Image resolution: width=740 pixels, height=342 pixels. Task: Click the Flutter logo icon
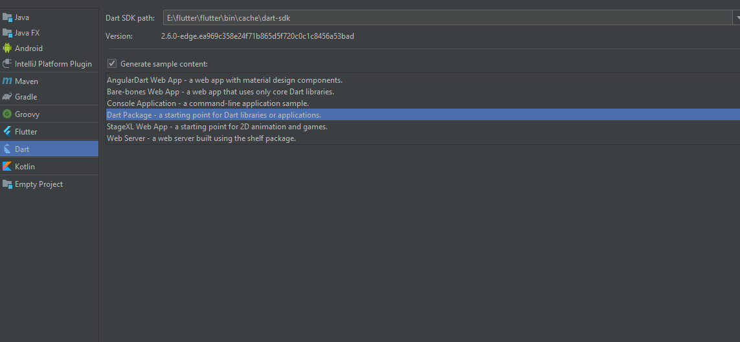(x=7, y=131)
